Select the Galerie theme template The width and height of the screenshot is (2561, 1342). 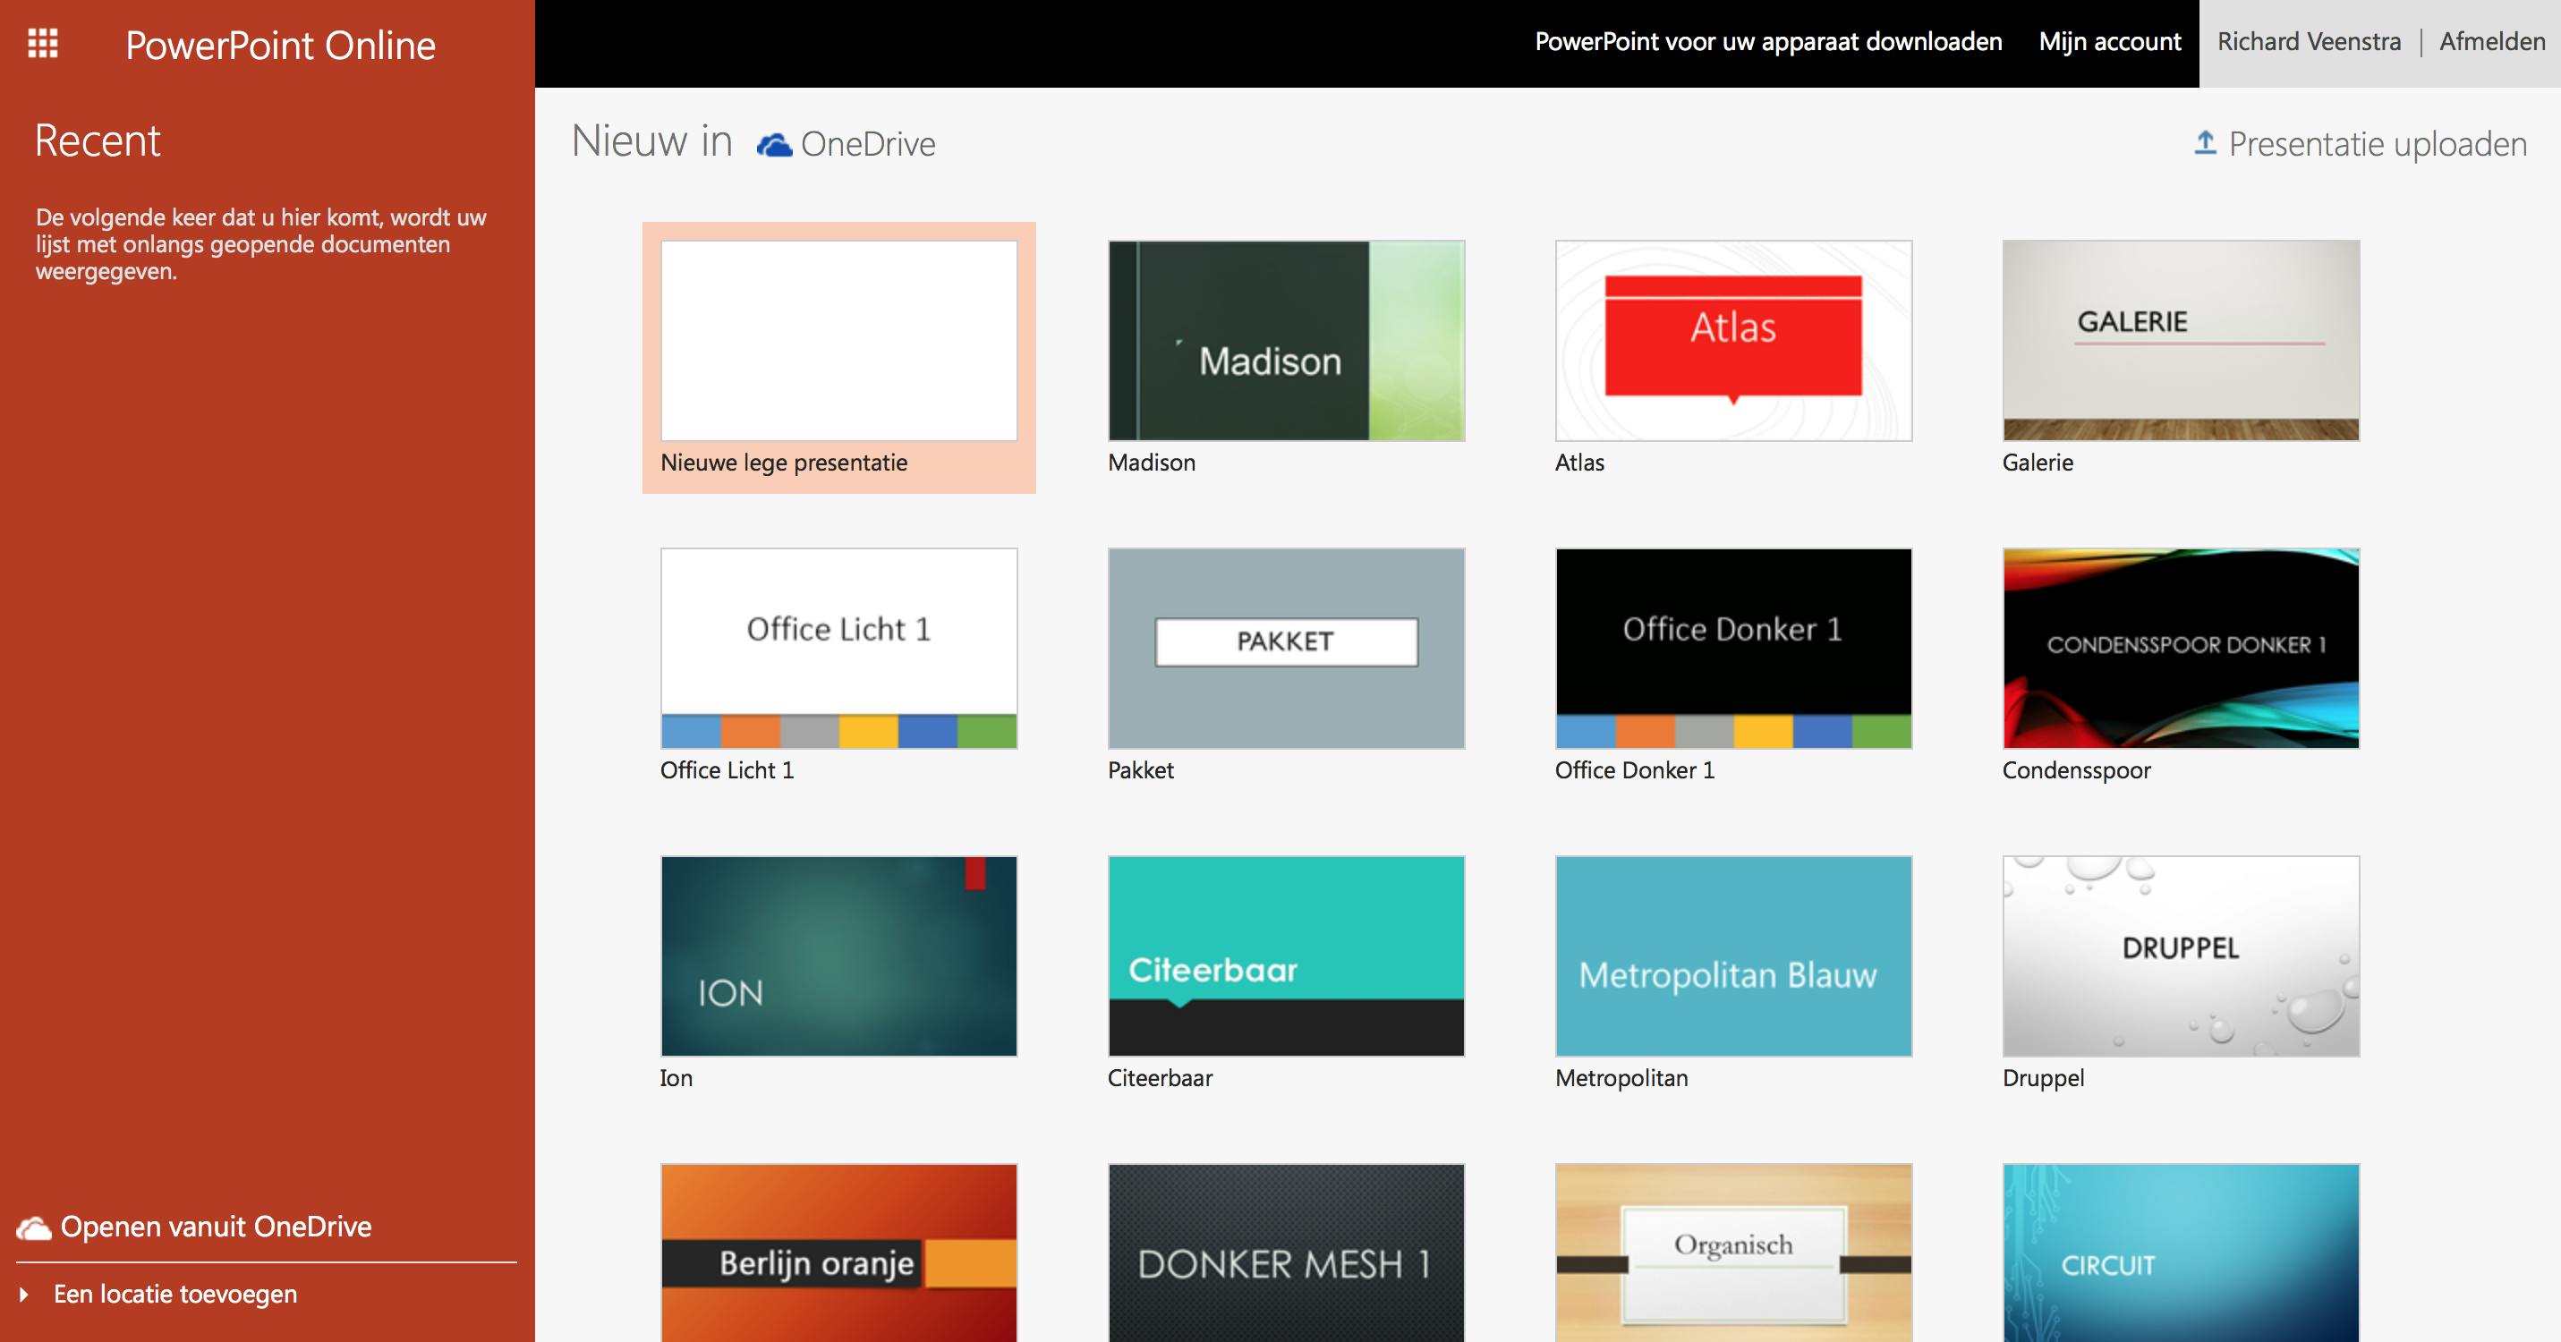tap(2180, 341)
